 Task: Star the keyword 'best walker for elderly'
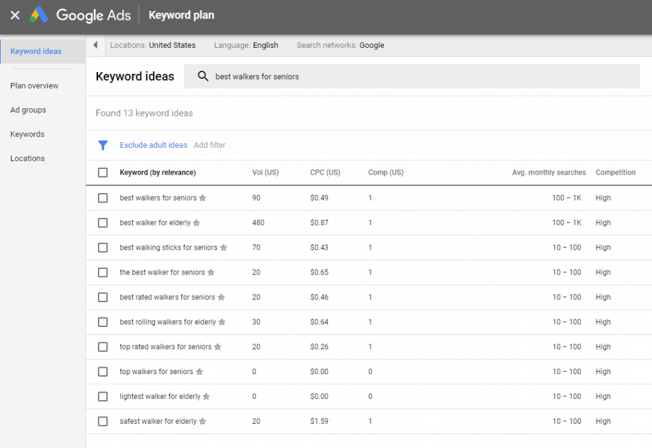point(197,223)
